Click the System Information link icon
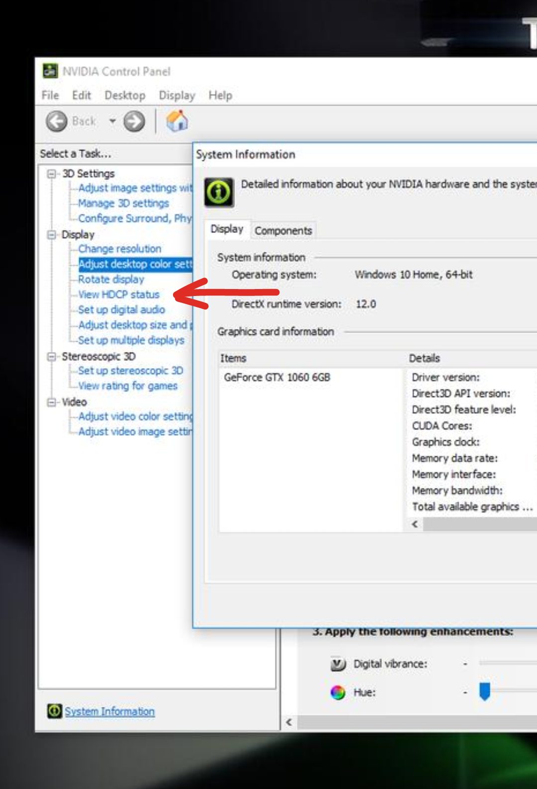Screen dimensions: 537x789 click(x=54, y=711)
